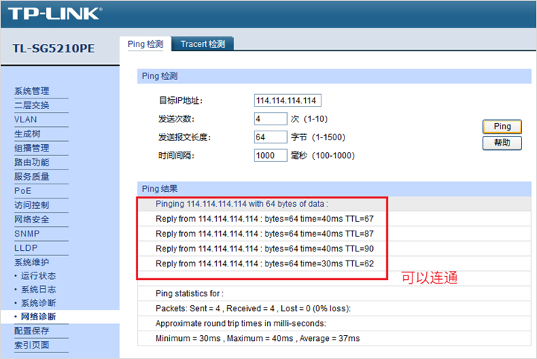Click the Ping 检测 section header
Screen dimensions: 537x359
(x=334, y=76)
